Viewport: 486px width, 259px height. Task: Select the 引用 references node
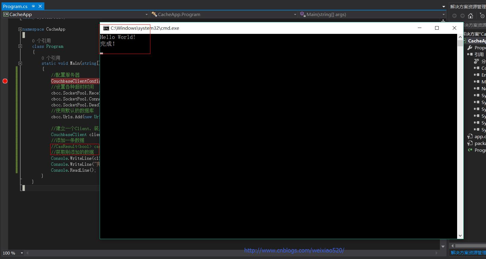click(479, 54)
